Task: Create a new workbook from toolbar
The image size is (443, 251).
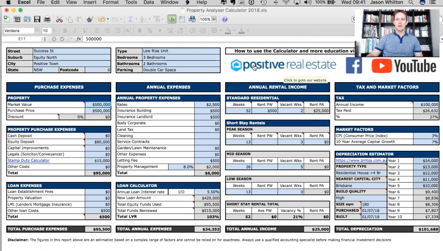Action: click(x=7, y=19)
